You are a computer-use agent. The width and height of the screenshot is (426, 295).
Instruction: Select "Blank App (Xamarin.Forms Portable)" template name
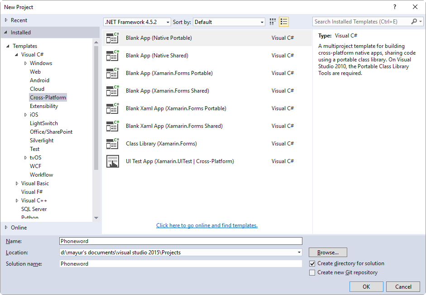click(169, 73)
